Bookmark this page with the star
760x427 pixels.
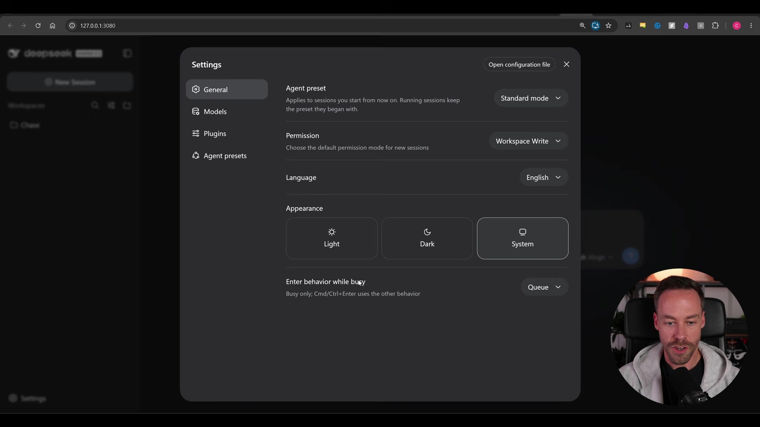pyautogui.click(x=608, y=26)
